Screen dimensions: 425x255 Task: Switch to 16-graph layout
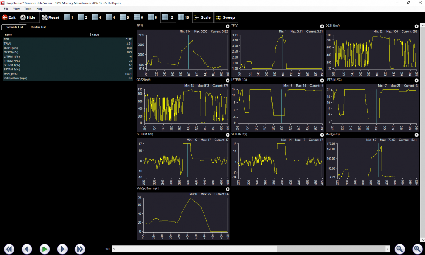pyautogui.click(x=184, y=17)
